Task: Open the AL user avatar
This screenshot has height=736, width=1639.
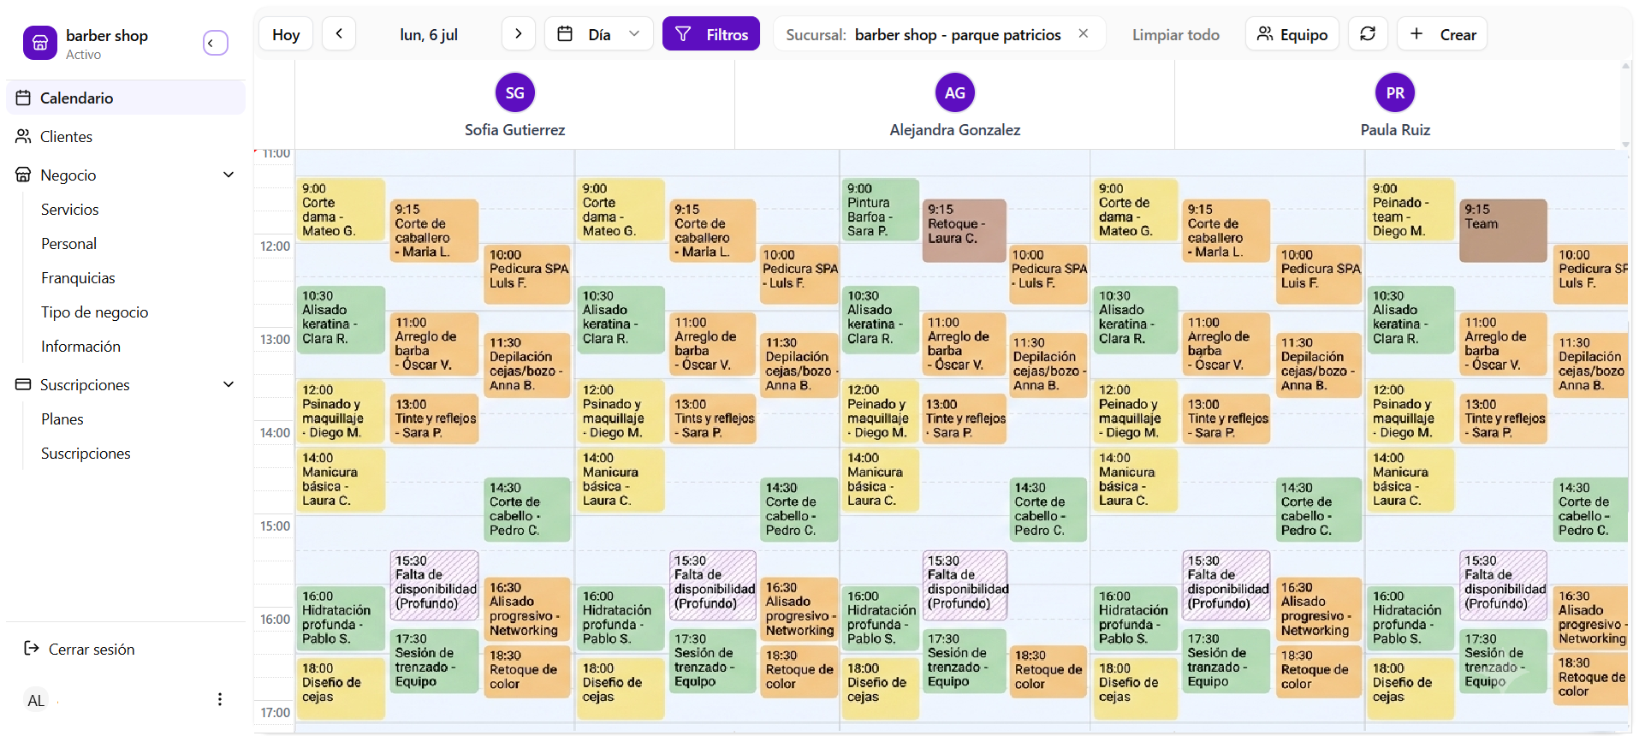Action: click(36, 700)
